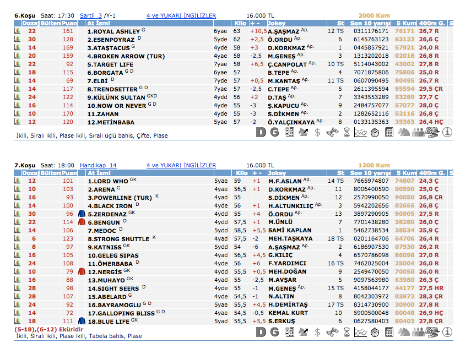Click the info icon under race 7
471x354 pixels.
(x=447, y=332)
